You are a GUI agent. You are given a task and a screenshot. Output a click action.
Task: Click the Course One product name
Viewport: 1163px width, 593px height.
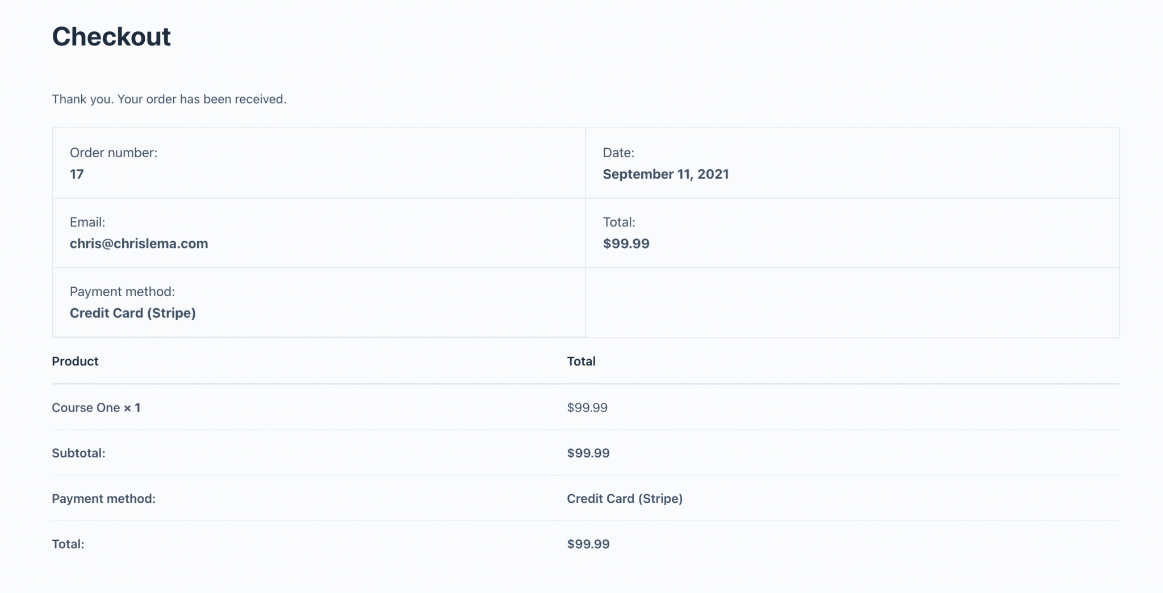tap(86, 407)
